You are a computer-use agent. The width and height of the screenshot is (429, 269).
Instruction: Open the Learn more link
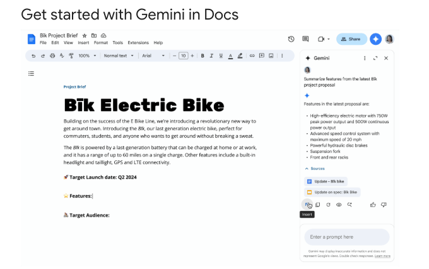(382, 256)
